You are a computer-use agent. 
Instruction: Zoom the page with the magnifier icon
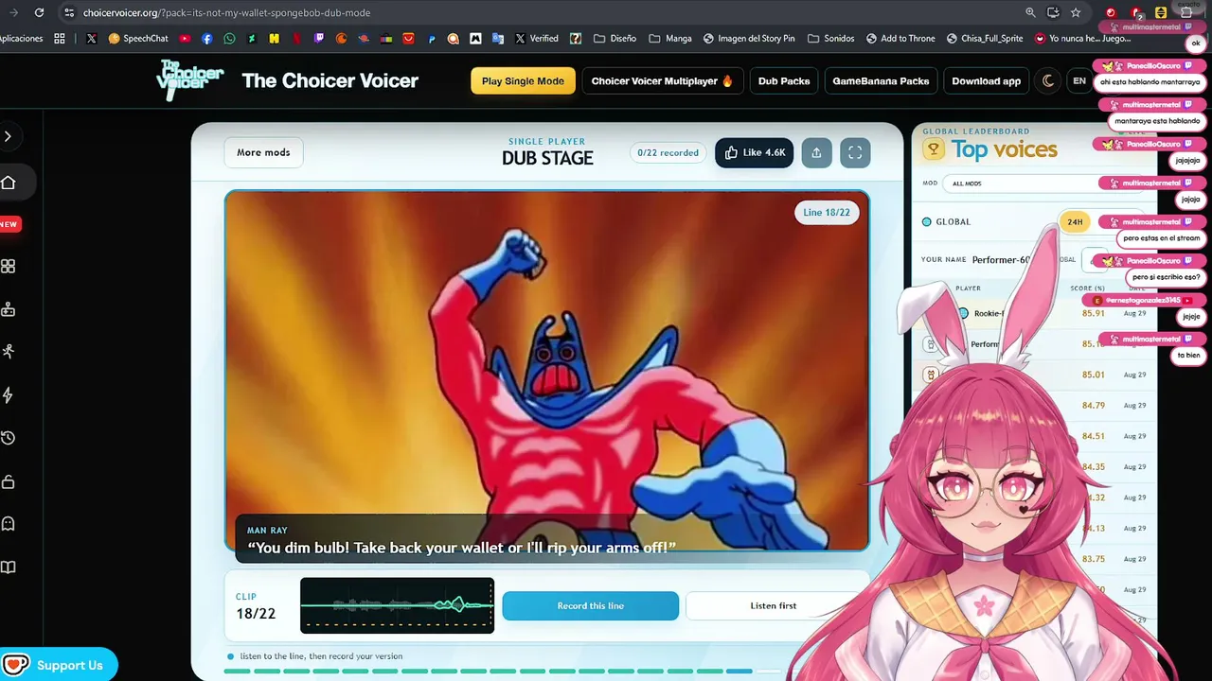(1030, 13)
